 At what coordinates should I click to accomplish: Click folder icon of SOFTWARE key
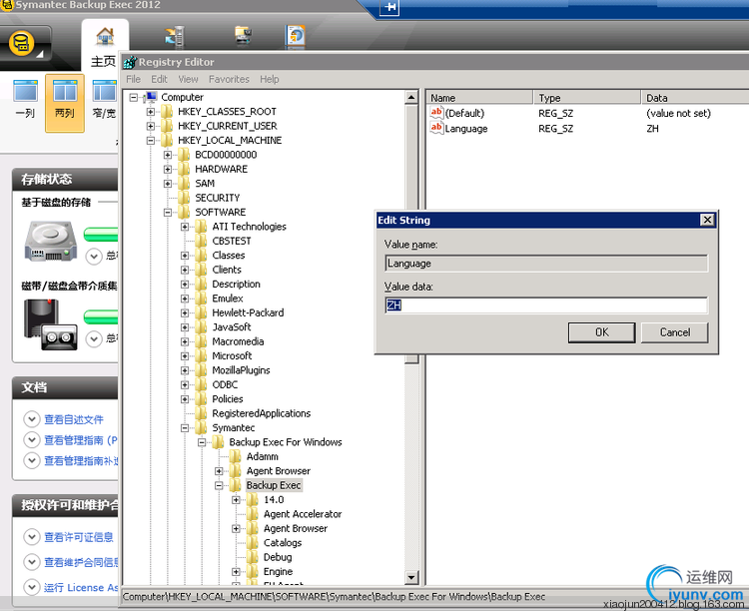pos(184,212)
